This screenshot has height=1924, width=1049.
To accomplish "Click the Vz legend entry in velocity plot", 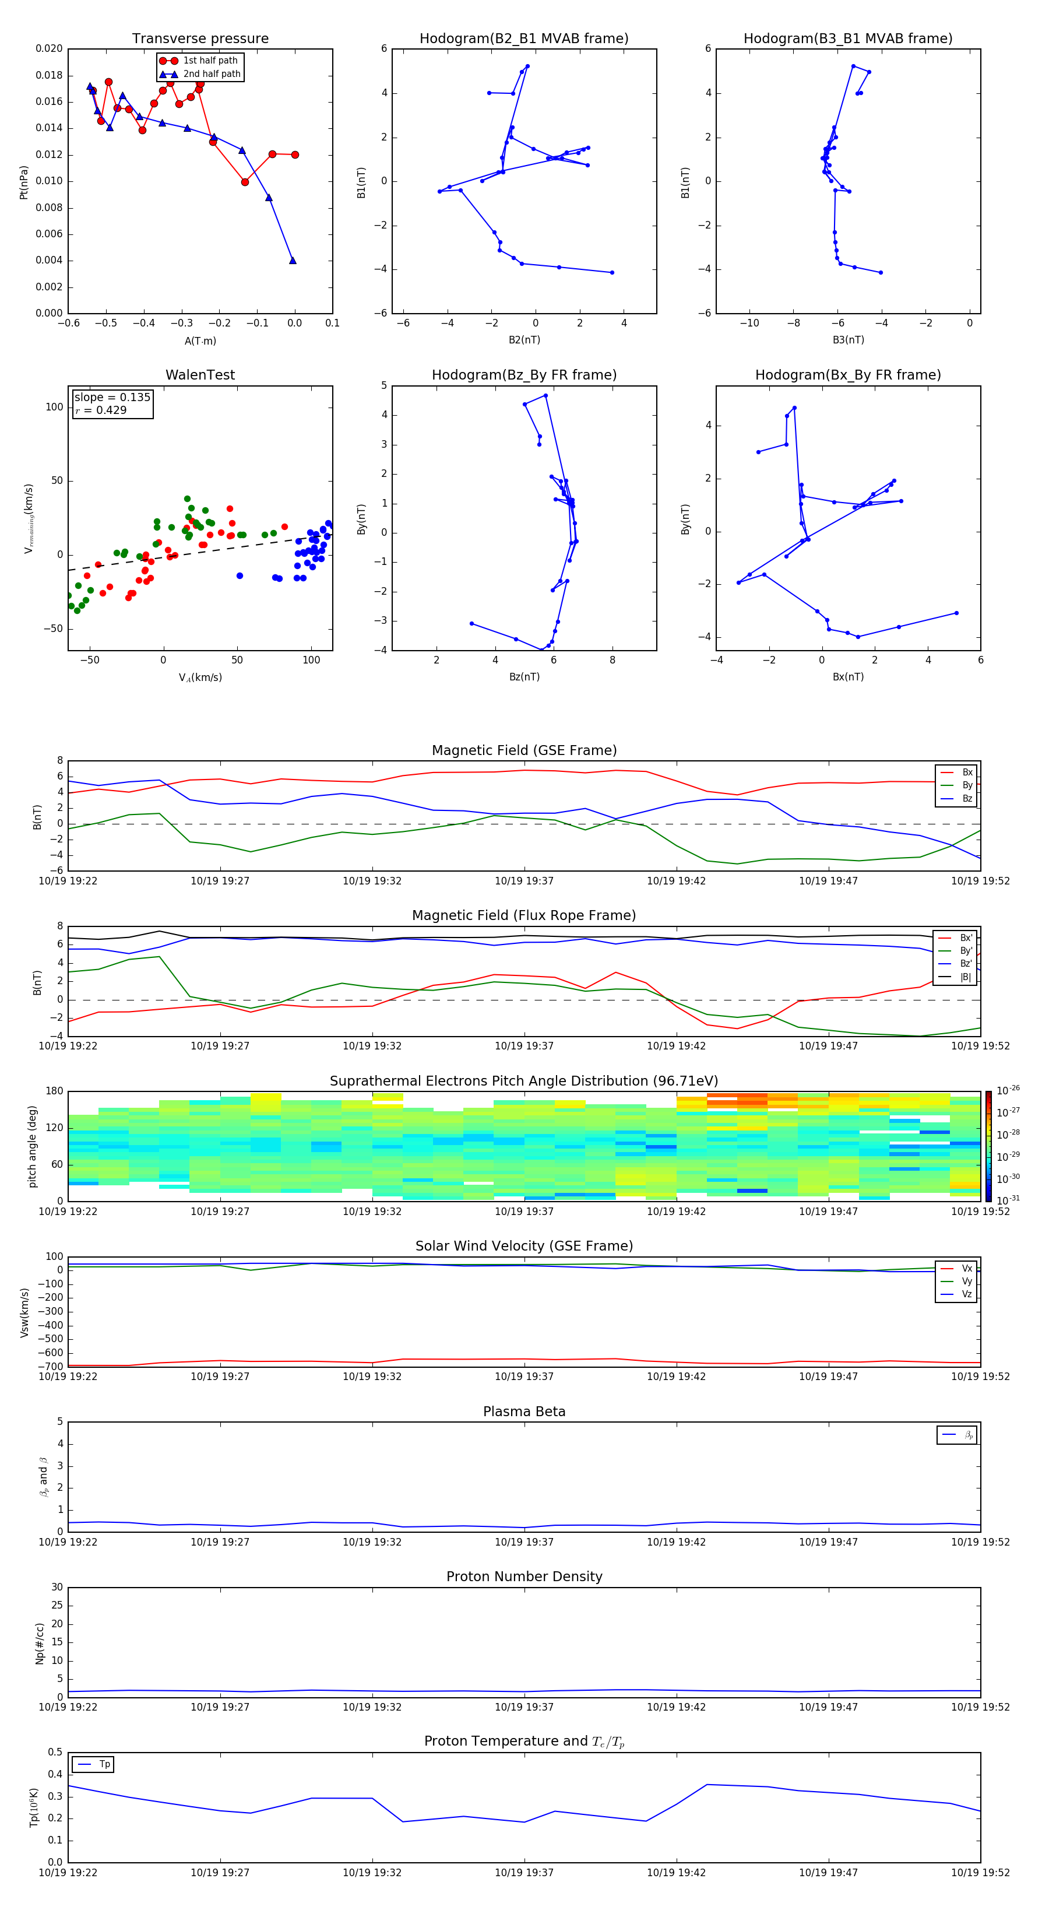I will point(956,1294).
